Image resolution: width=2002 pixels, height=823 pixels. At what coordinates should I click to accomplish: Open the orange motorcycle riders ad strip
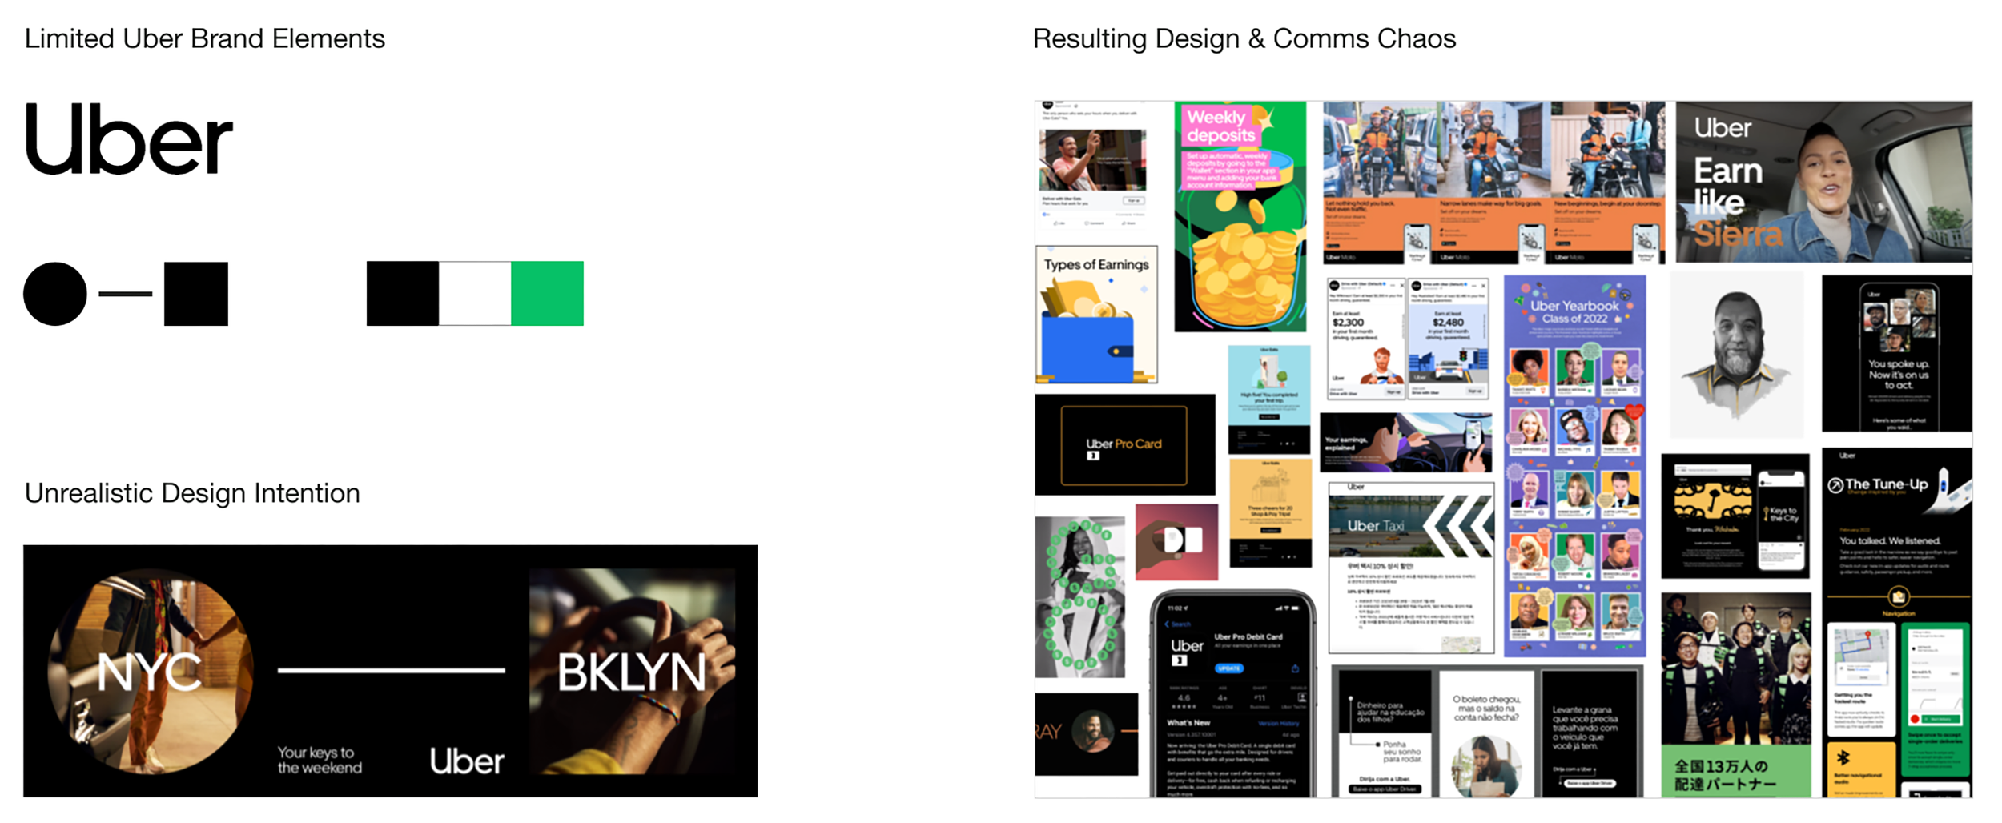coord(1493,183)
